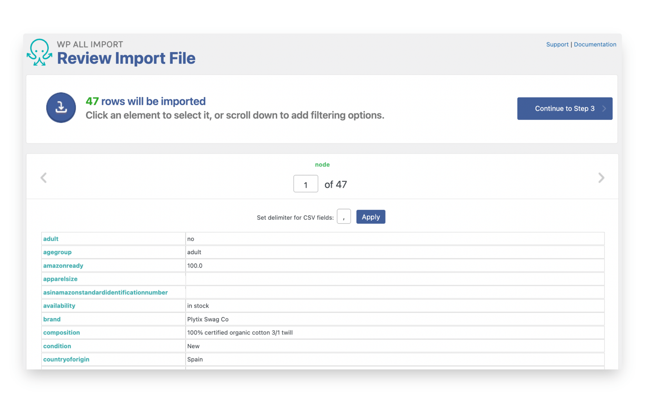Viewport: 645px width, 403px height.
Task: Open the Documentation page
Action: click(x=595, y=44)
